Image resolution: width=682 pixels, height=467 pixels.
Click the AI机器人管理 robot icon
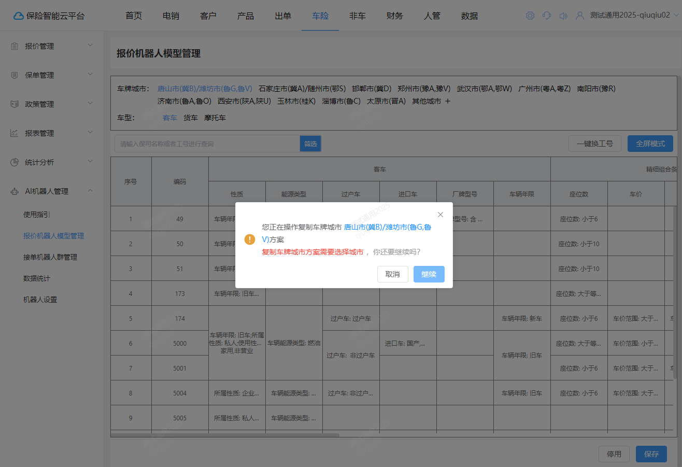point(15,191)
